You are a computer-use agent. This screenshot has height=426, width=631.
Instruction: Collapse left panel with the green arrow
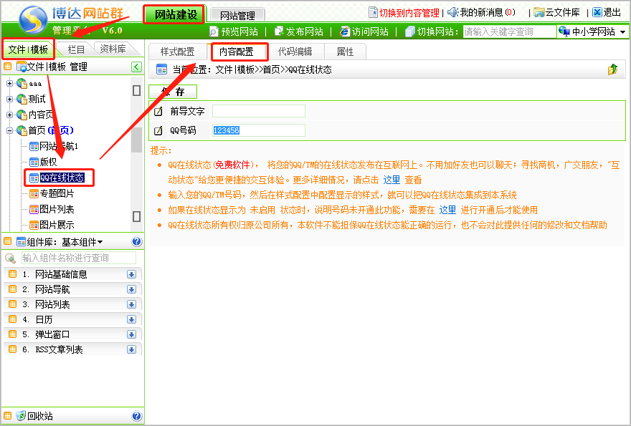pos(136,67)
